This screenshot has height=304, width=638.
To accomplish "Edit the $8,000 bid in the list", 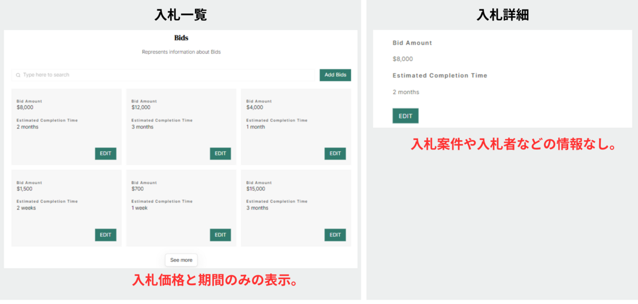I will pyautogui.click(x=106, y=154).
